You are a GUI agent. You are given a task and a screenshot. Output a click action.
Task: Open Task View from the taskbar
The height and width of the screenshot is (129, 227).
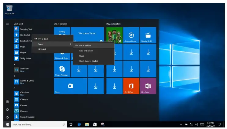tap(71, 124)
